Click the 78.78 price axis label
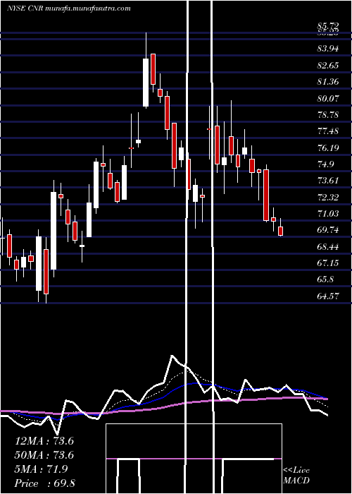Screen dimensions: 352x494 [328, 115]
